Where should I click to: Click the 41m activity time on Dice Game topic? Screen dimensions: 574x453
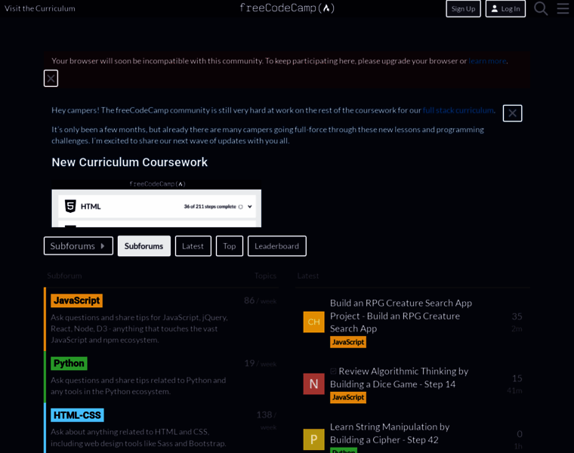(514, 391)
